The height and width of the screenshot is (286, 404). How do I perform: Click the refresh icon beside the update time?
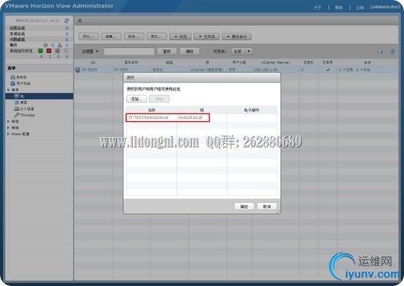click(x=66, y=20)
